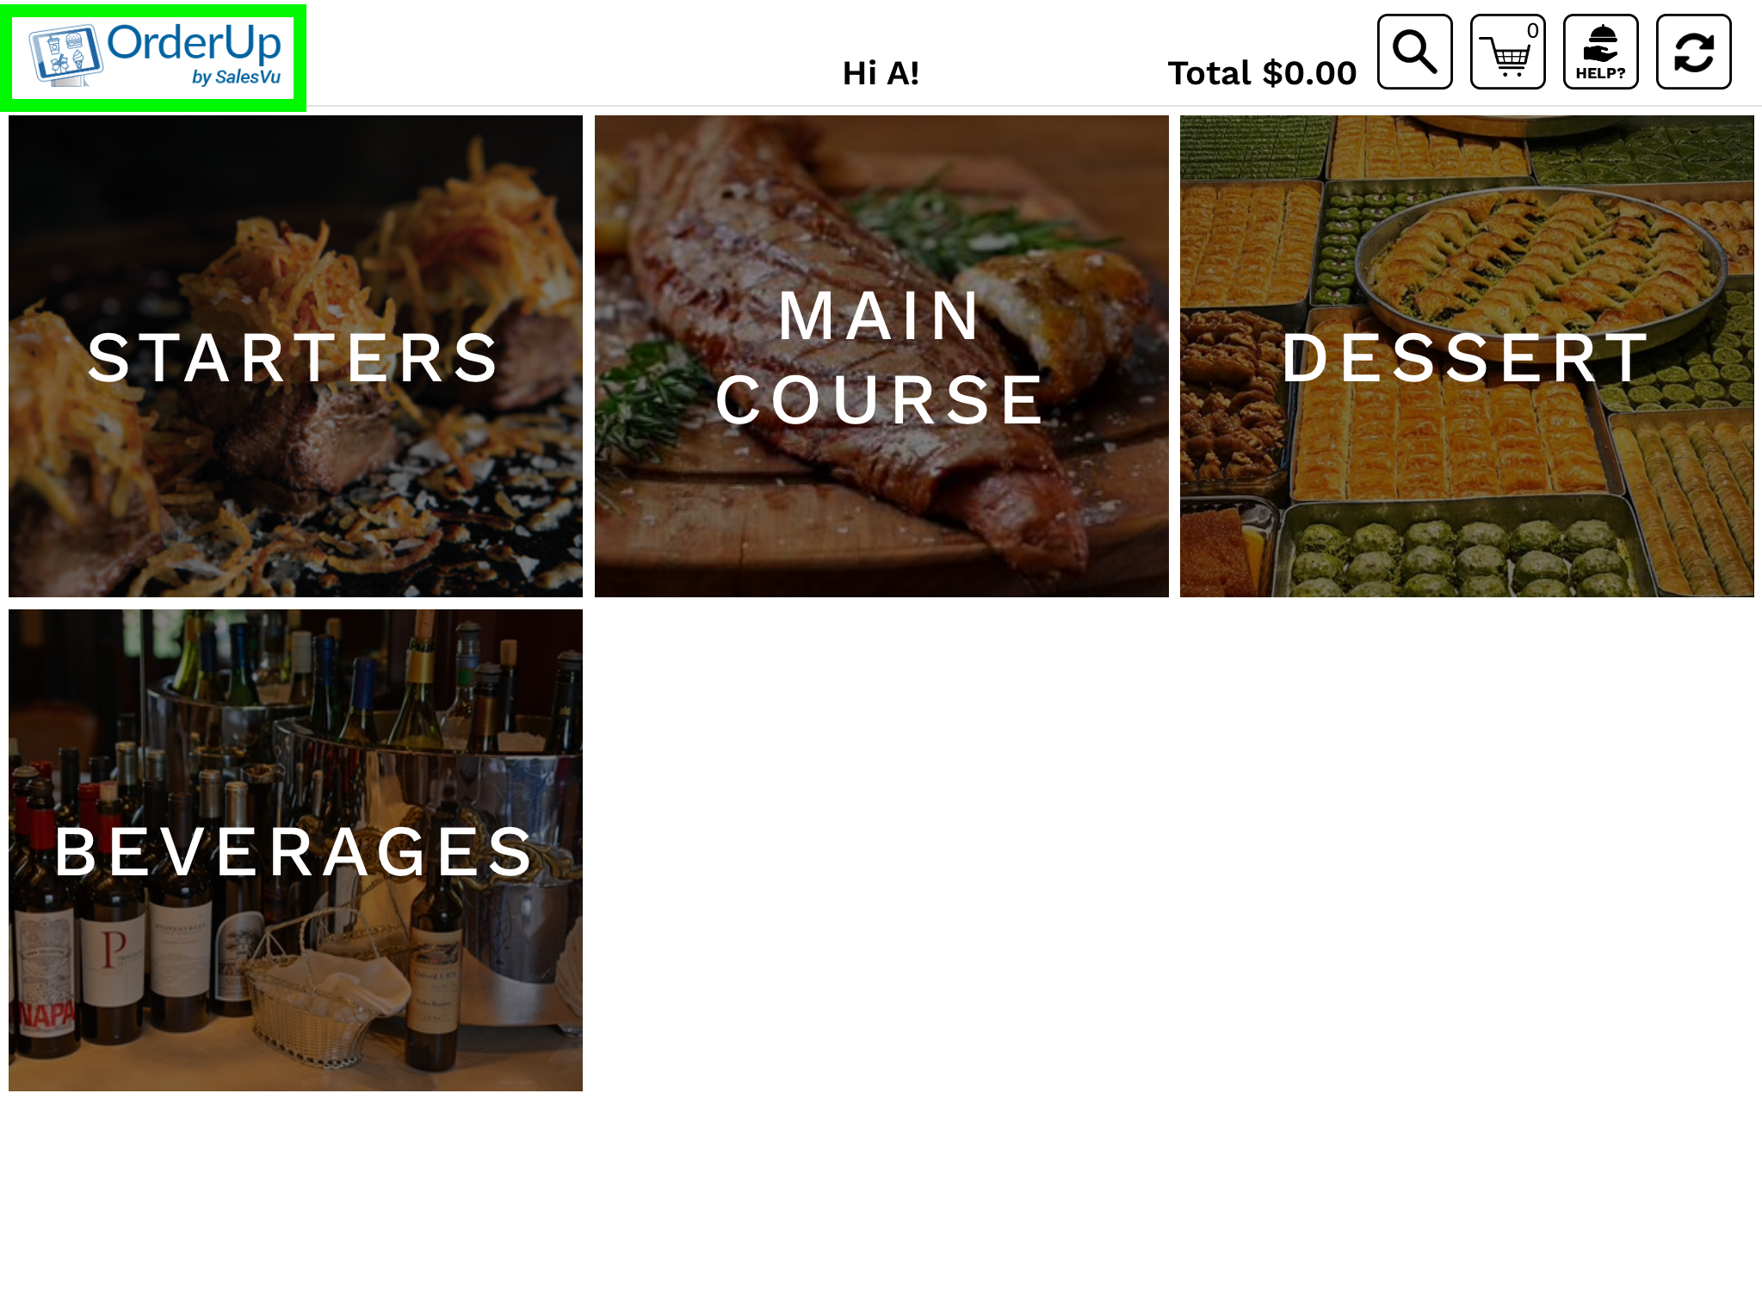Click the cart item count badge
This screenshot has height=1291, width=1762.
point(1532,31)
